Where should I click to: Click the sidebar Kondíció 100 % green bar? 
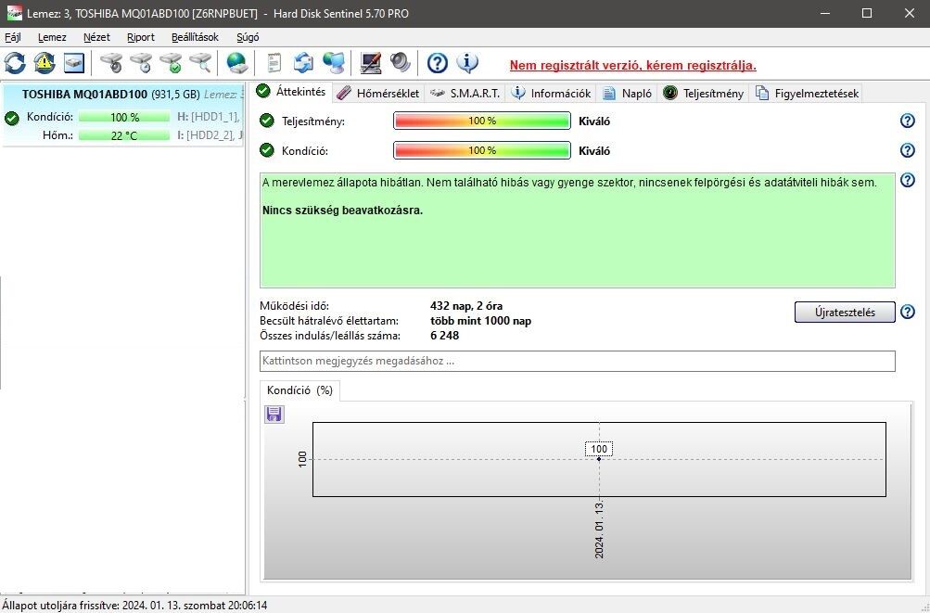(124, 117)
